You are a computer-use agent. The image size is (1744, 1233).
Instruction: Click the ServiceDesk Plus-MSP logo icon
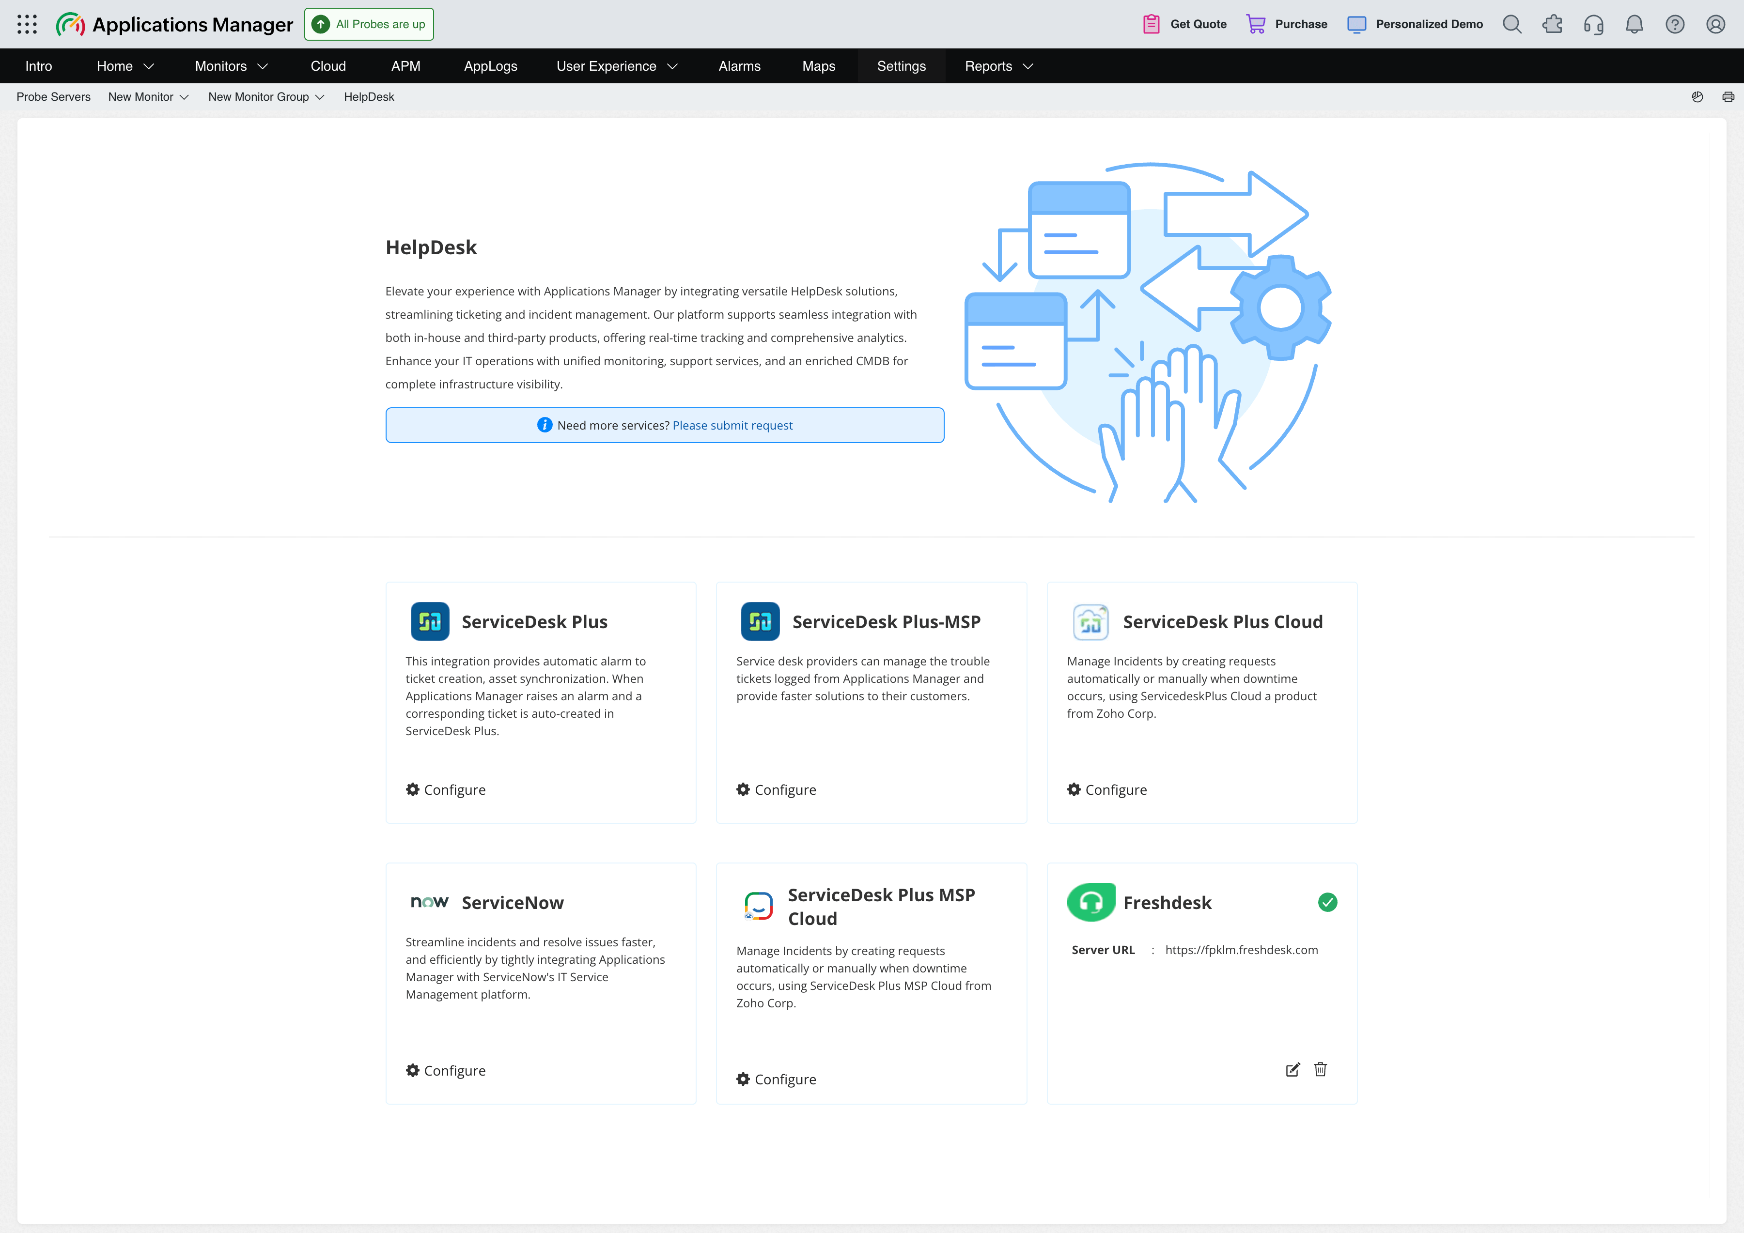tap(761, 622)
